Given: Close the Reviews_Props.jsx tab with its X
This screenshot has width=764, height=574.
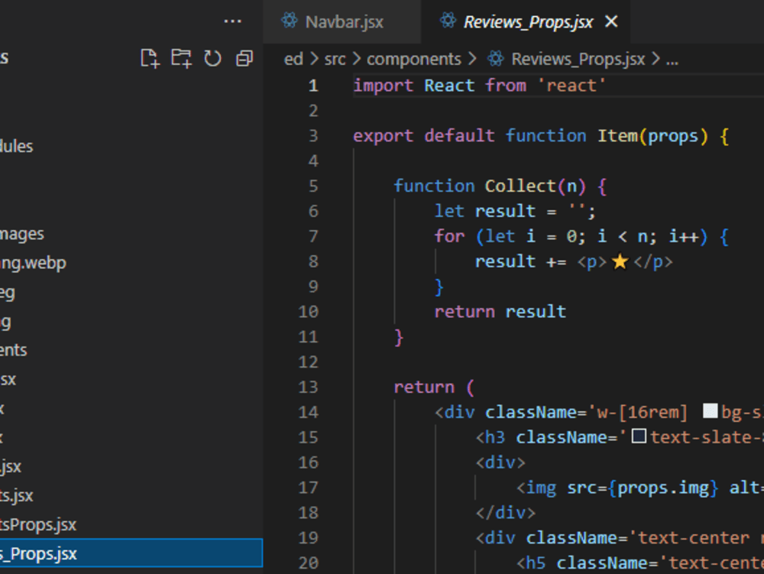Looking at the screenshot, I should [610, 21].
